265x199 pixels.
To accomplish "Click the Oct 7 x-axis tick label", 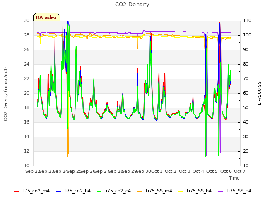I will (239, 171).
